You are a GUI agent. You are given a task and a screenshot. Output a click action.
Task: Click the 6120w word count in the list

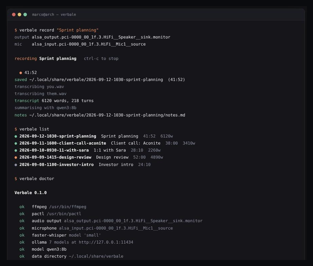(167, 136)
